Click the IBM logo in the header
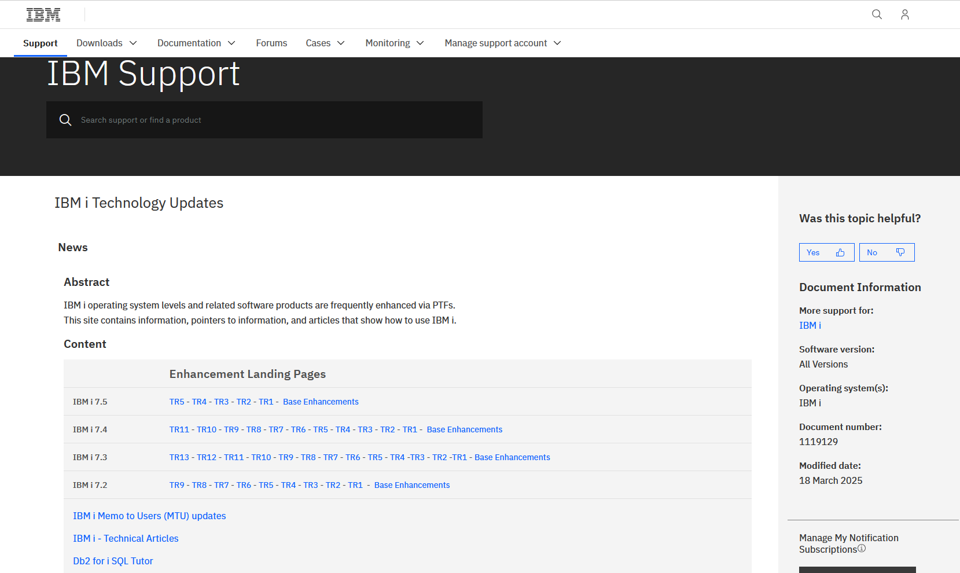 pos(43,14)
